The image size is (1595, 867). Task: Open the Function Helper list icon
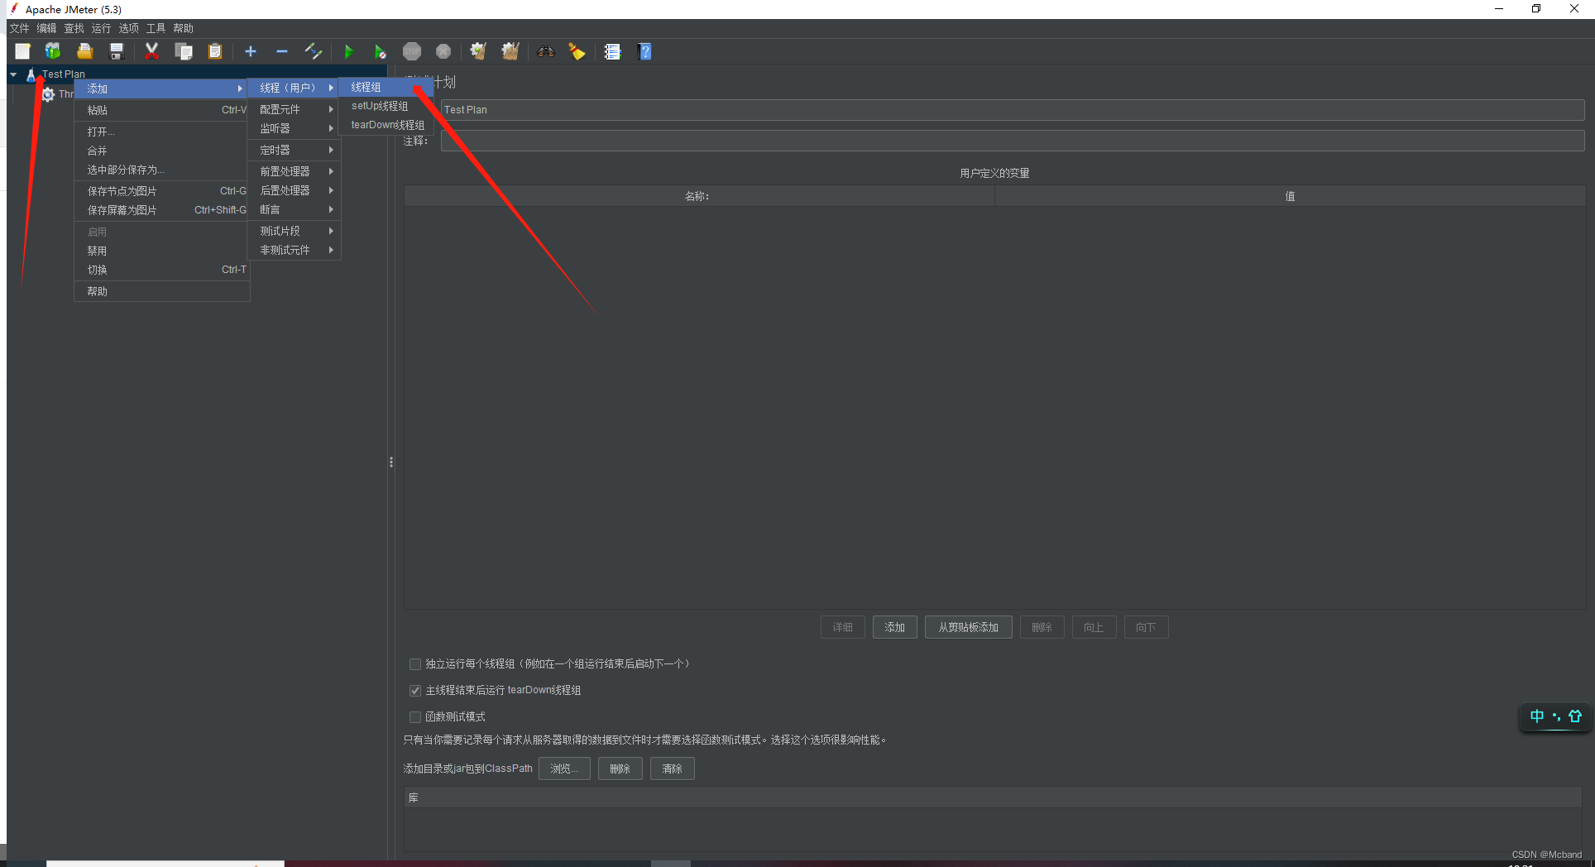pyautogui.click(x=612, y=51)
